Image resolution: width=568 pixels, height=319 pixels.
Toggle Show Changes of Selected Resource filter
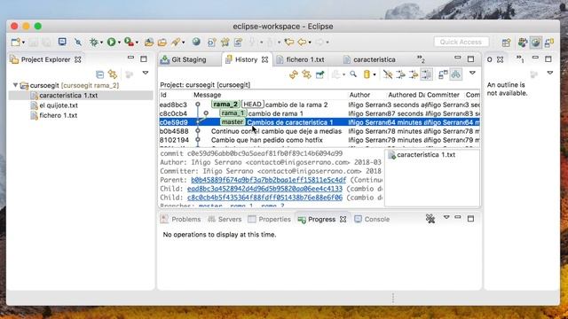coord(426,74)
